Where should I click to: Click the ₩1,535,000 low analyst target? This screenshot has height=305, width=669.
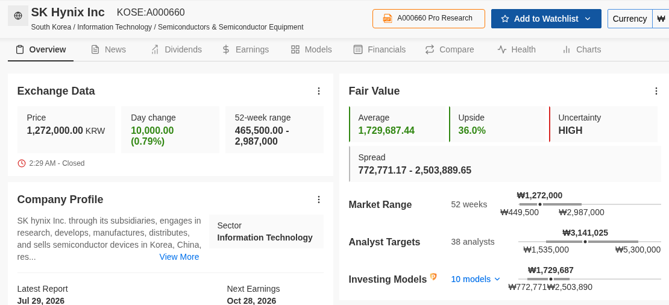pyautogui.click(x=546, y=250)
